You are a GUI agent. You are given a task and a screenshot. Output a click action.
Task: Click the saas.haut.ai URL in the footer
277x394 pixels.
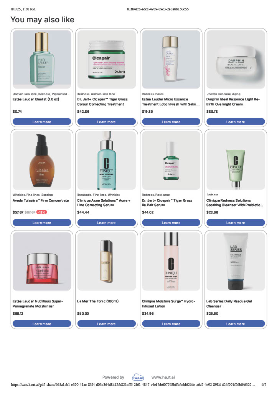[x=133, y=385]
